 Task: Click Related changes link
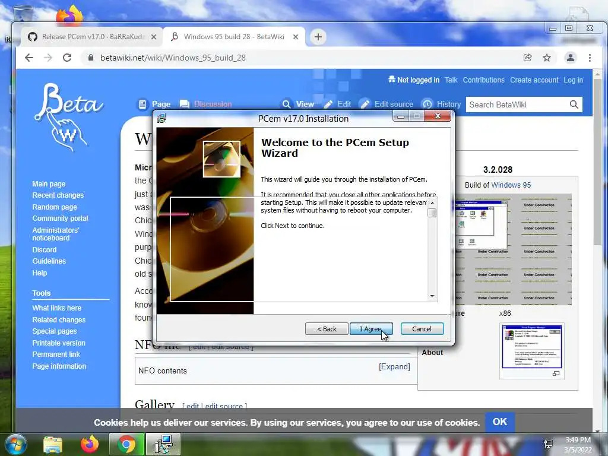(59, 319)
